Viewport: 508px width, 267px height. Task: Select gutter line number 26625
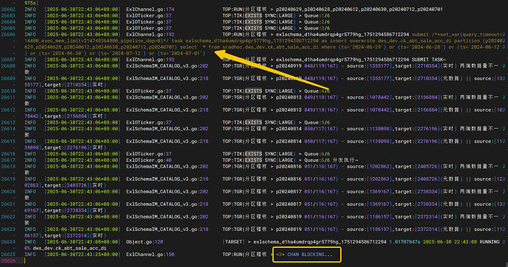click(x=8, y=254)
